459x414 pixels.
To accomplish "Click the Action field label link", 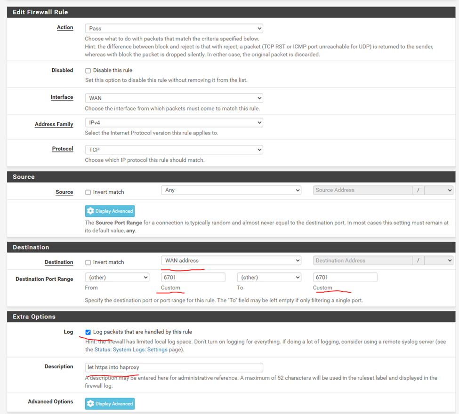I will pos(65,27).
